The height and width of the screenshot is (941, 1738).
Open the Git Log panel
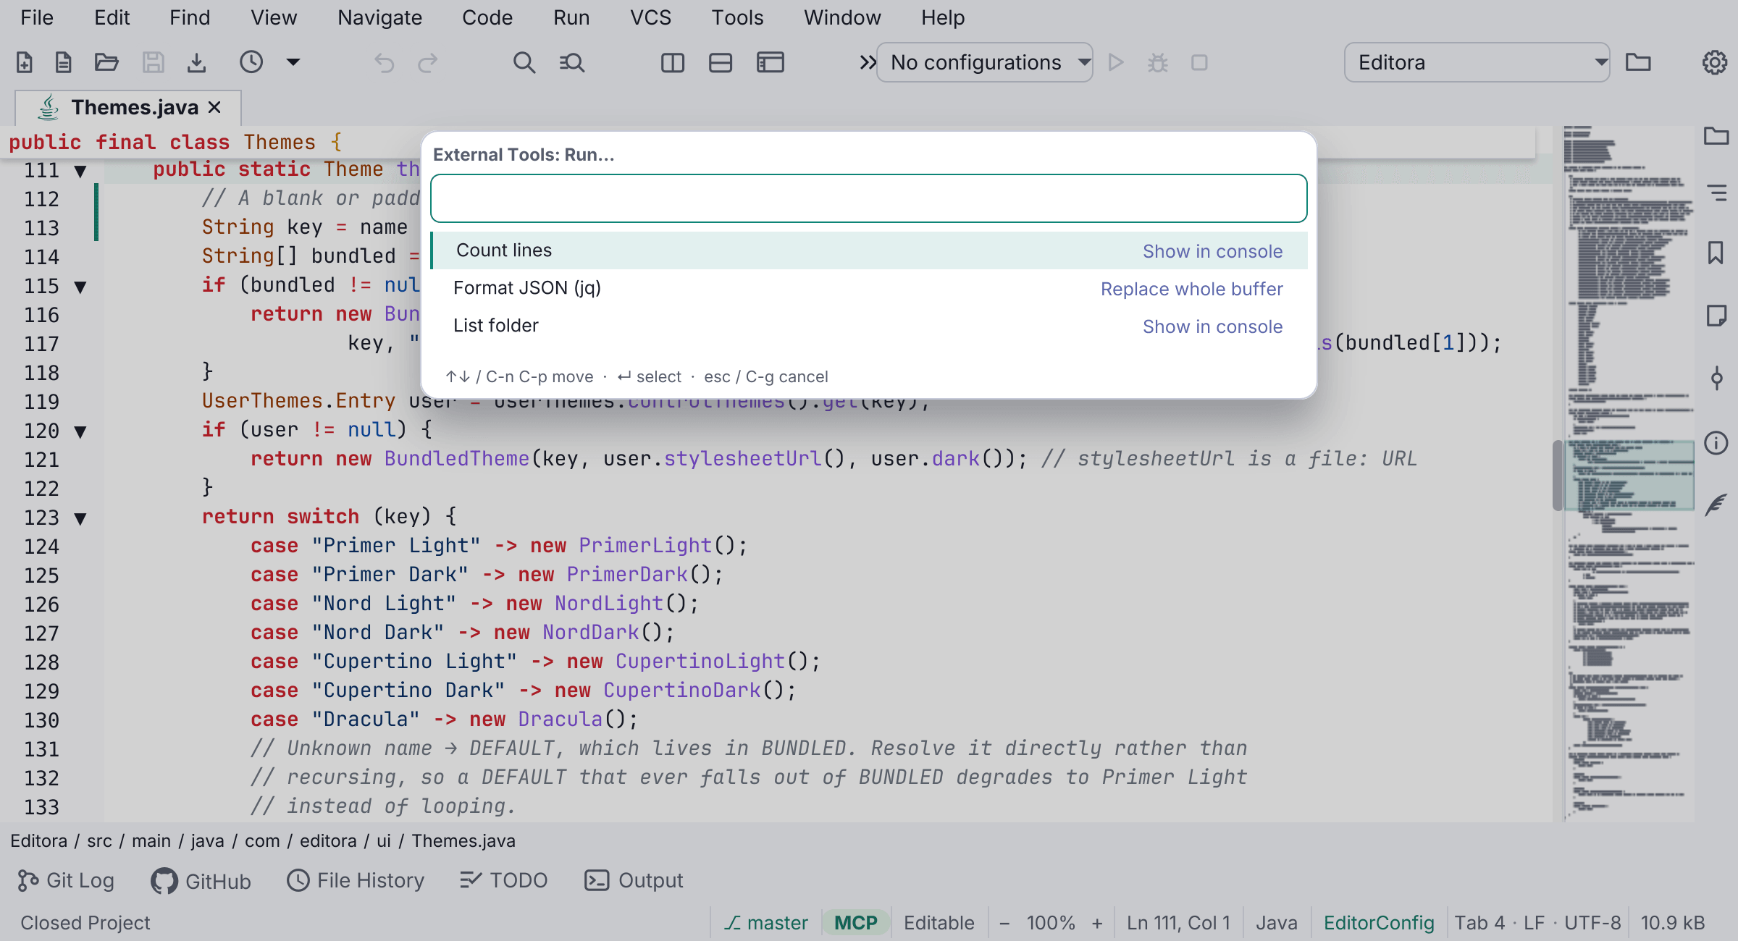click(65, 880)
